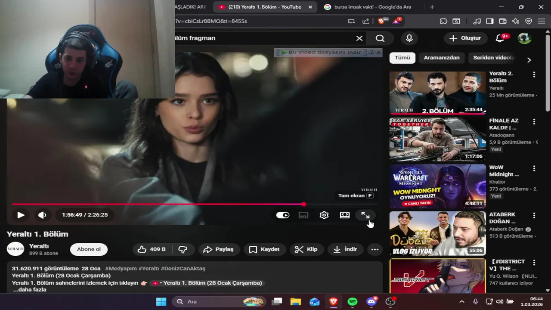Open the browser hamburger main menu
Viewport: 551px width, 310px height.
pos(542,21)
